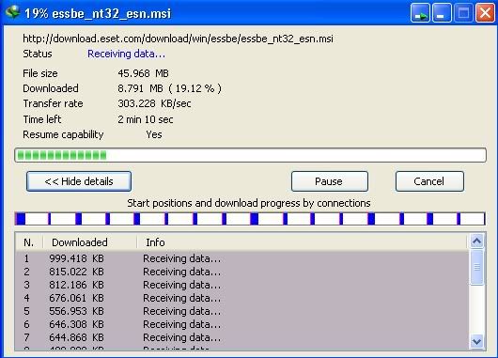Select connection row 1 with 999.418 KB
The height and width of the screenshot is (358, 498).
(242, 258)
